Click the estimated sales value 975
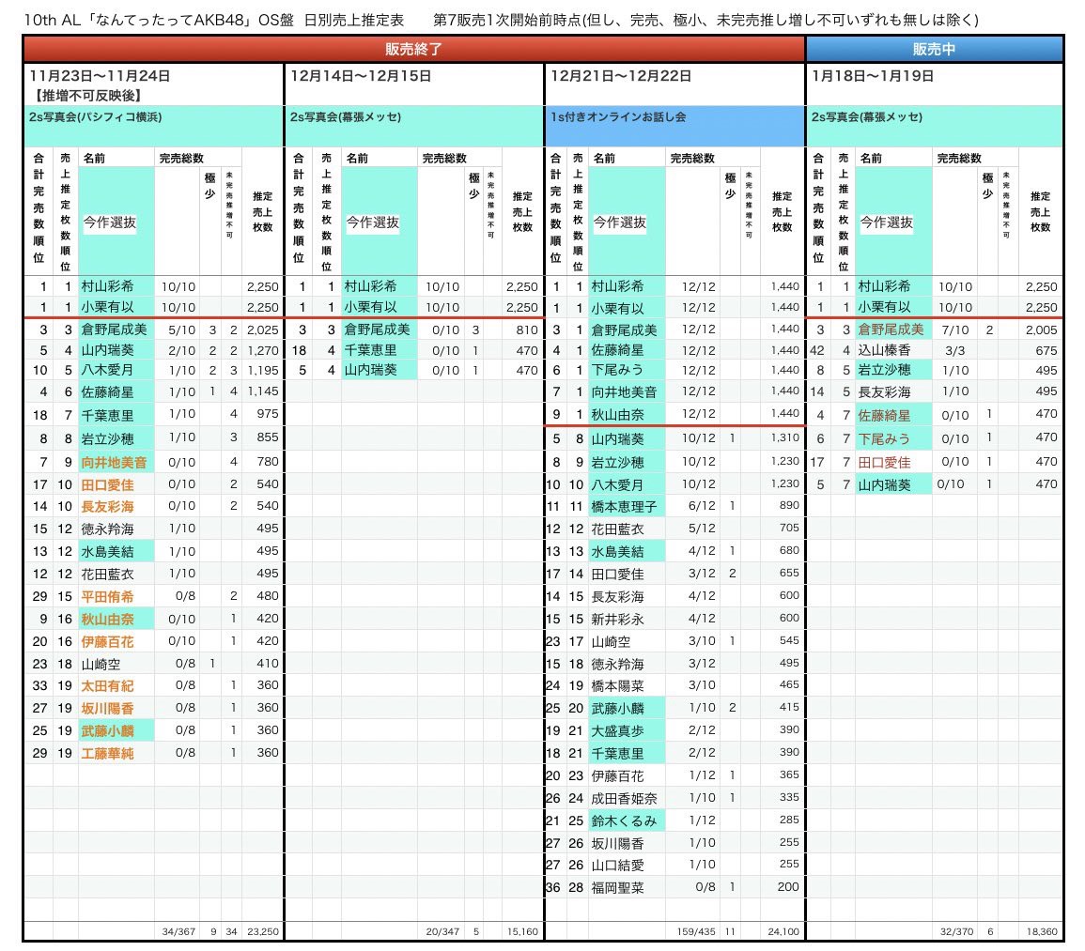The width and height of the screenshot is (1085, 951). 268,414
